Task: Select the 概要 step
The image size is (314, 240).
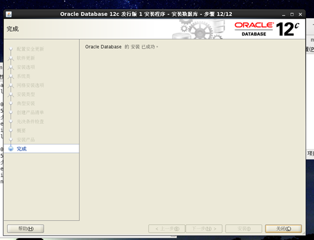Action: click(x=21, y=131)
